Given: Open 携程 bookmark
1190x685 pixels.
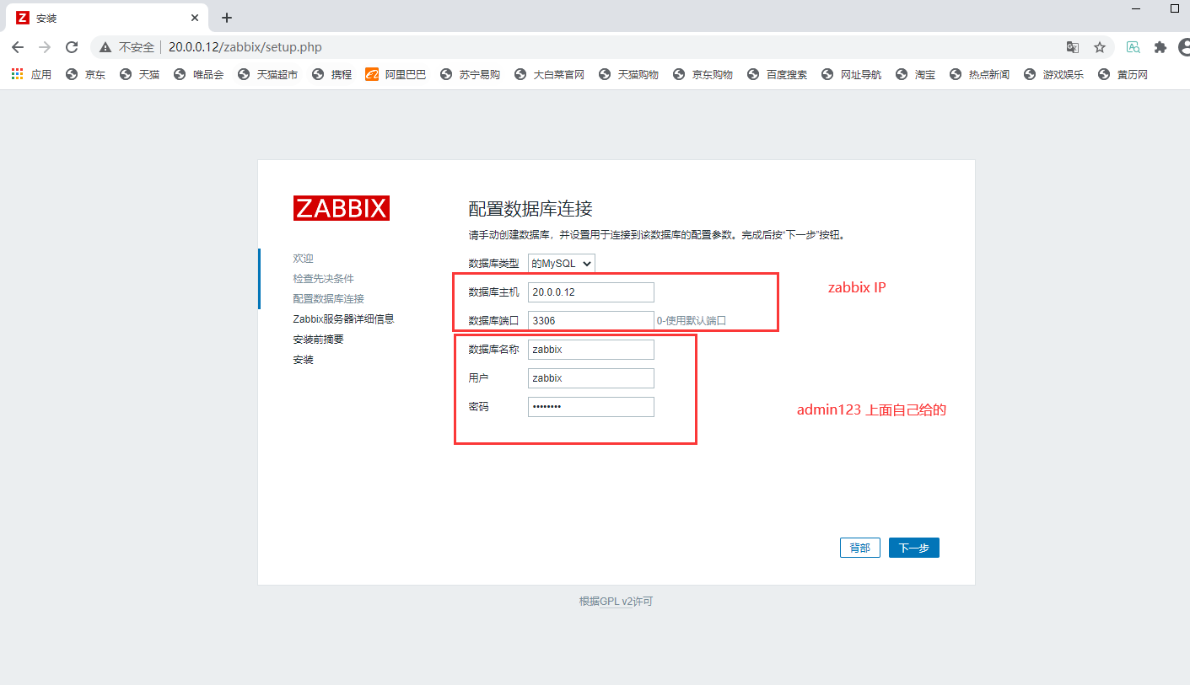Looking at the screenshot, I should pos(332,74).
